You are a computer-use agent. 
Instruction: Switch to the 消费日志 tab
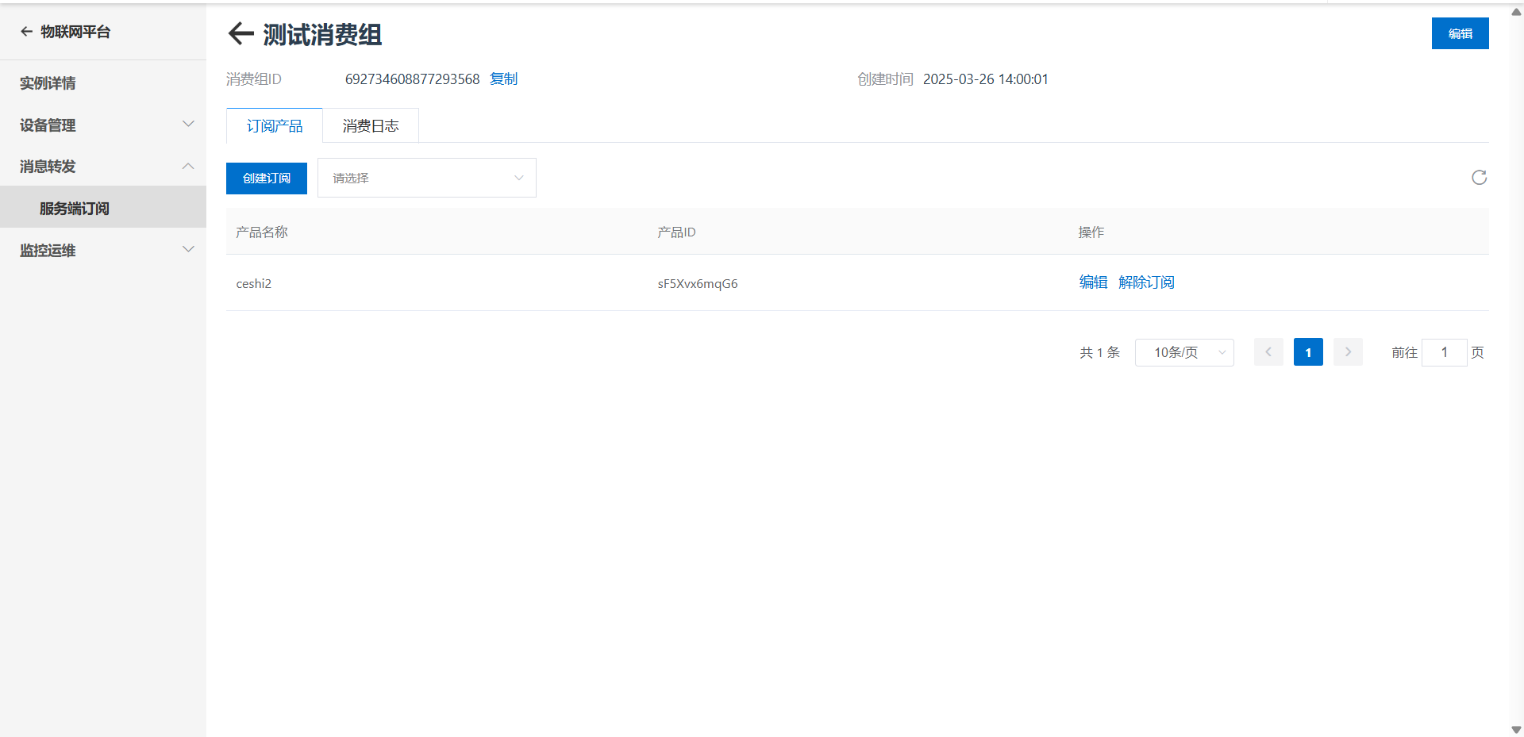[x=371, y=125]
